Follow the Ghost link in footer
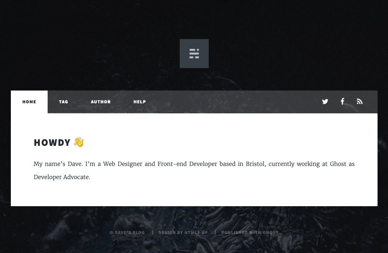 tap(271, 232)
